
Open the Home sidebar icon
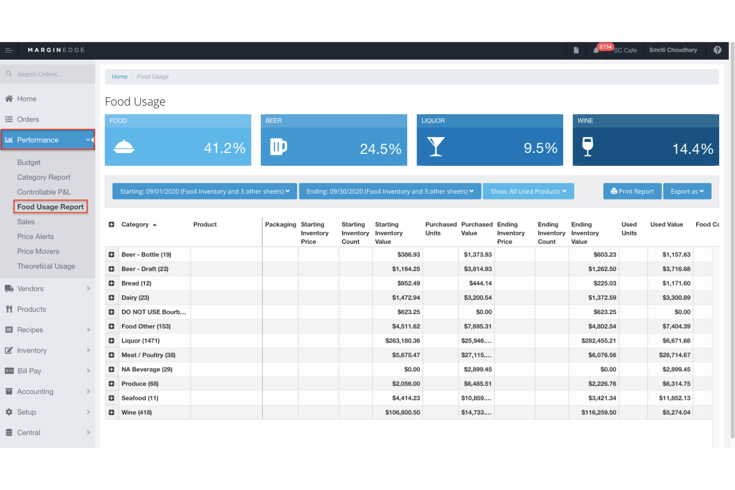click(x=8, y=98)
